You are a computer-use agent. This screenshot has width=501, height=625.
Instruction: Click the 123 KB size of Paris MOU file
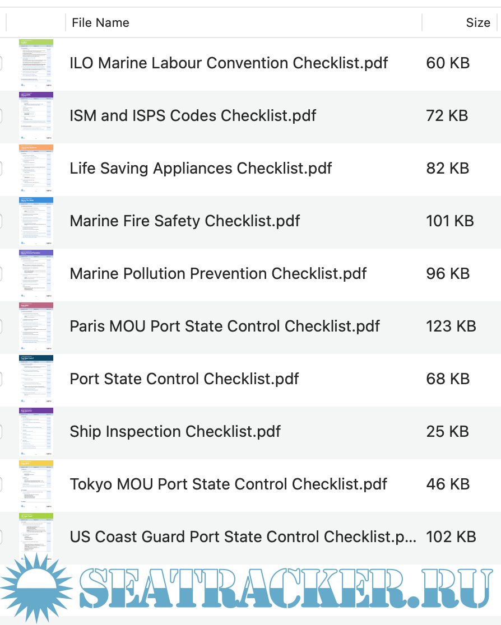point(451,327)
